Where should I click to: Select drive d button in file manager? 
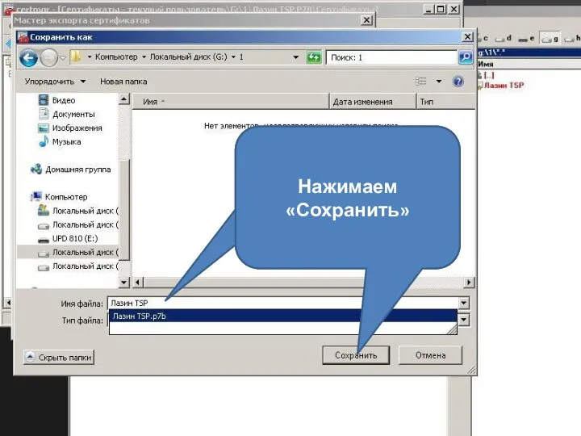pos(504,38)
